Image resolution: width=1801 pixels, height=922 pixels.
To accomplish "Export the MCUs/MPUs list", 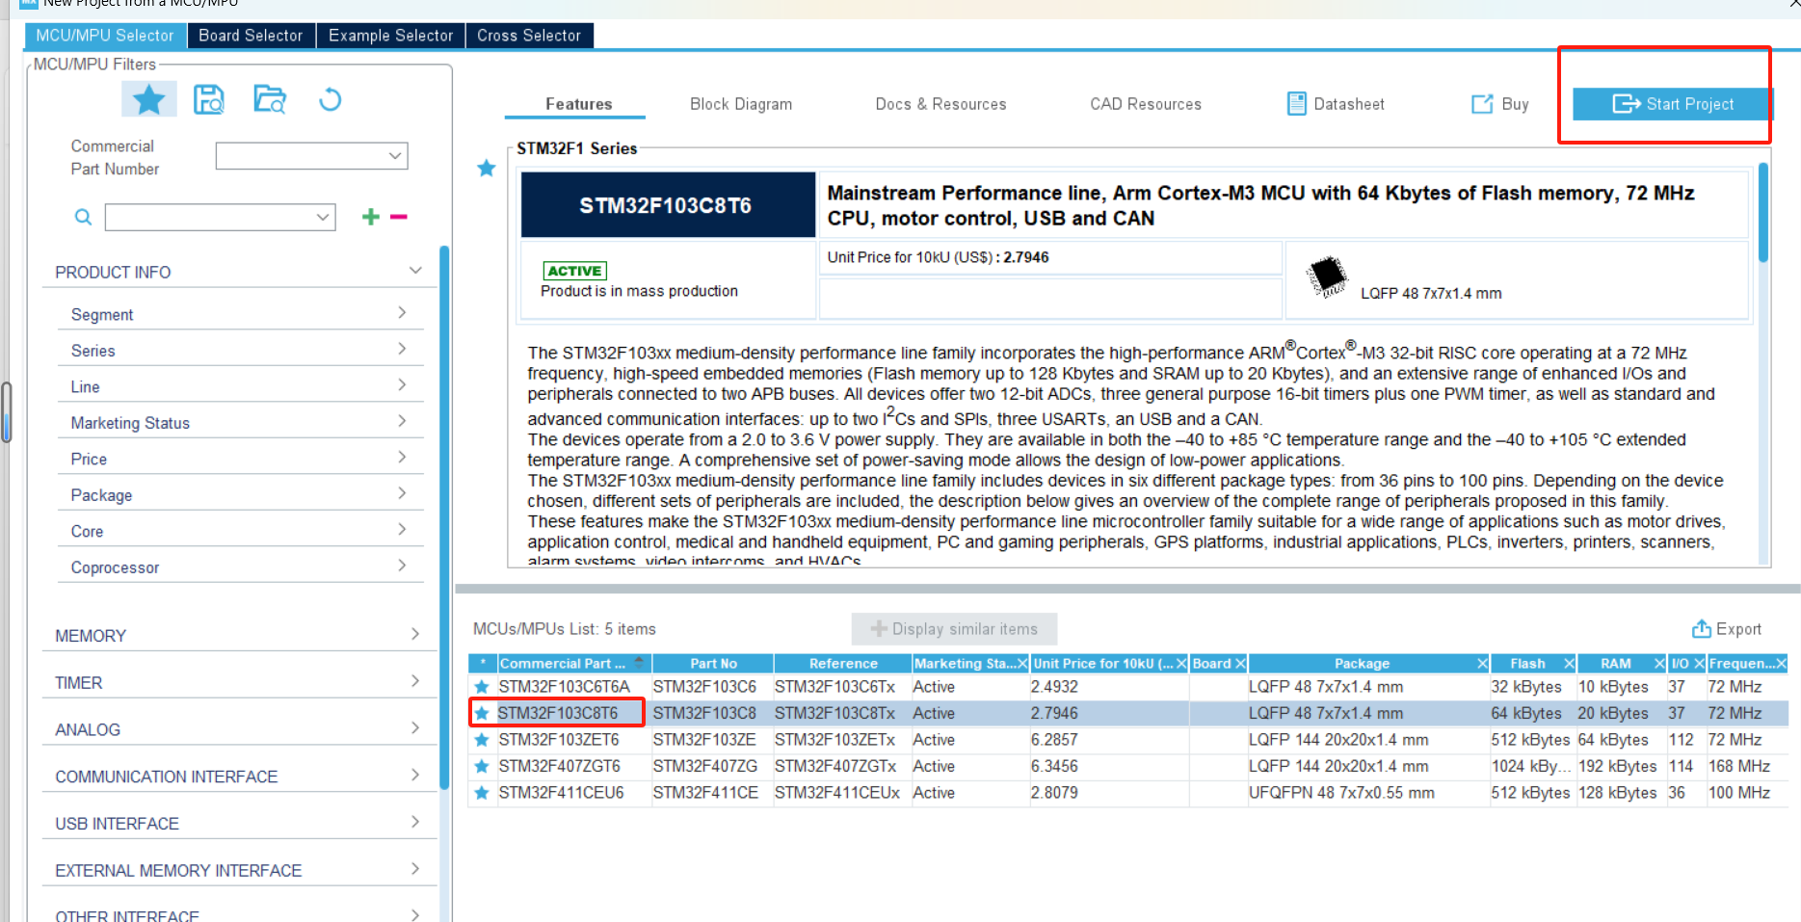I will (1727, 628).
